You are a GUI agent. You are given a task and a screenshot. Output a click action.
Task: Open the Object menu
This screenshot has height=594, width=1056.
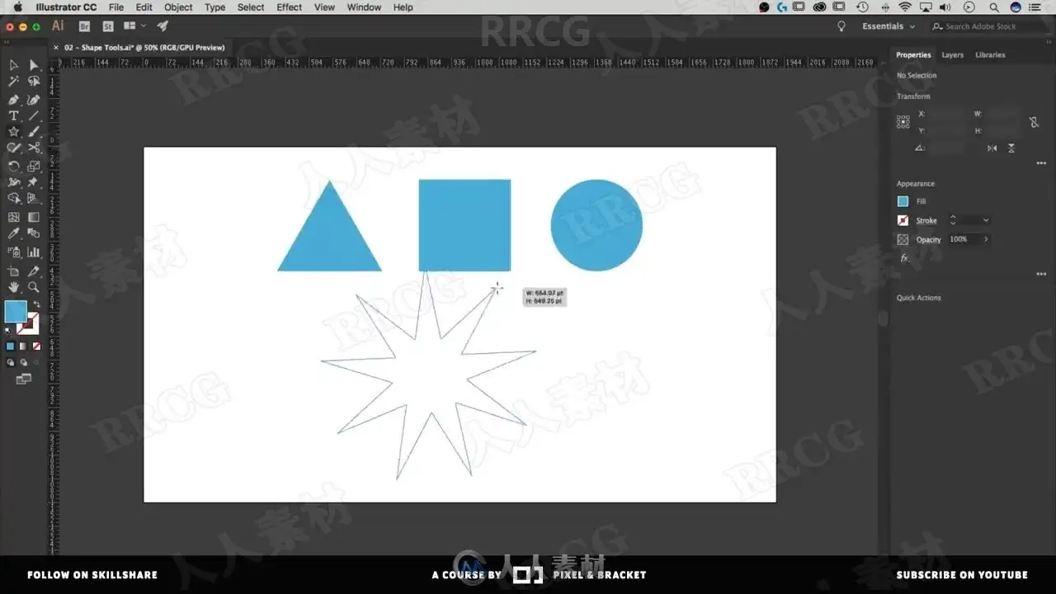point(178,7)
